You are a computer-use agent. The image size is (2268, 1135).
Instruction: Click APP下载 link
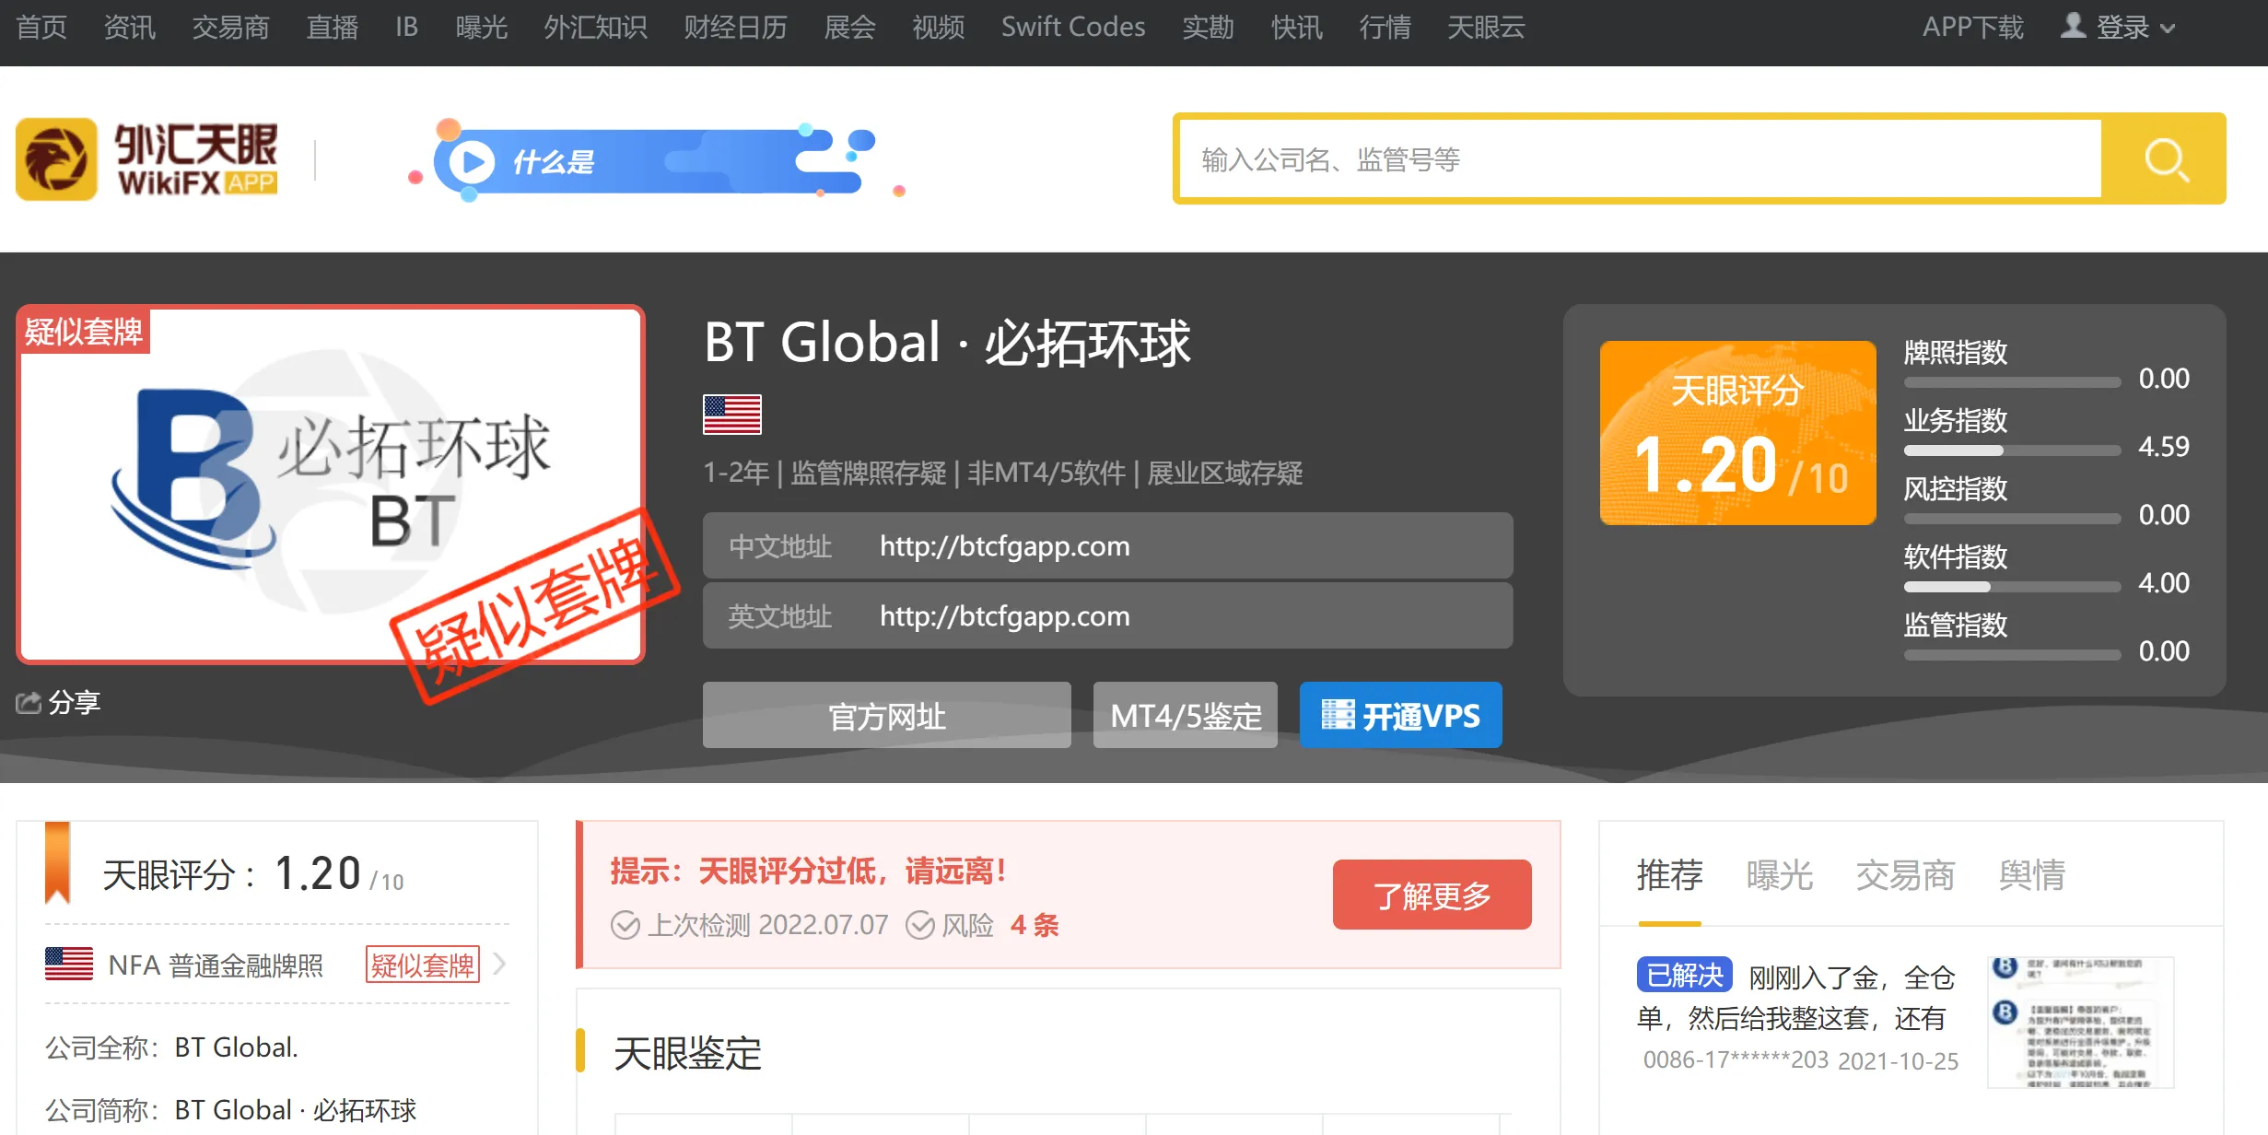point(1973,27)
